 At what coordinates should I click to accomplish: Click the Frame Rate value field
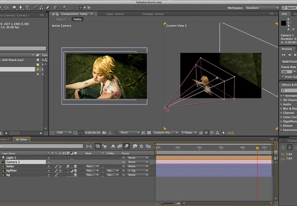pos(287,72)
